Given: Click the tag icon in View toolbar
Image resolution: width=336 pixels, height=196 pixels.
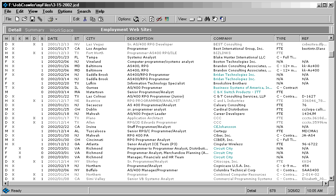Looking at the screenshot, I should point(215,19).
